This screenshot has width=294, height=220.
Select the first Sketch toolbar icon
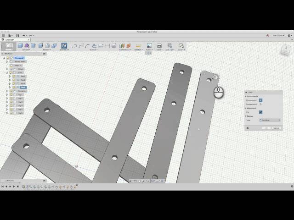(74, 45)
